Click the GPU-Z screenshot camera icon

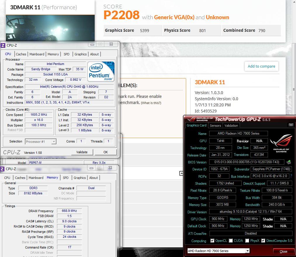pyautogui.click(x=291, y=125)
